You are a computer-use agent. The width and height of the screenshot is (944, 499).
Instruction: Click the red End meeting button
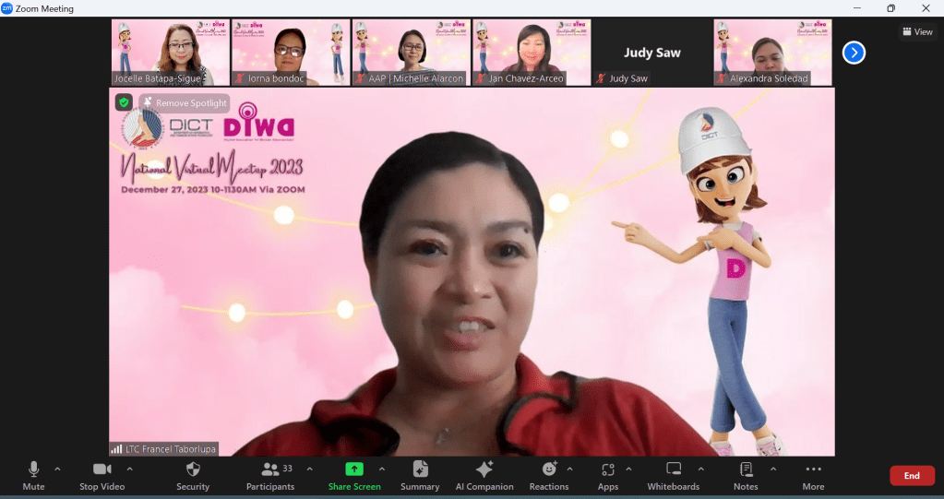912,476
